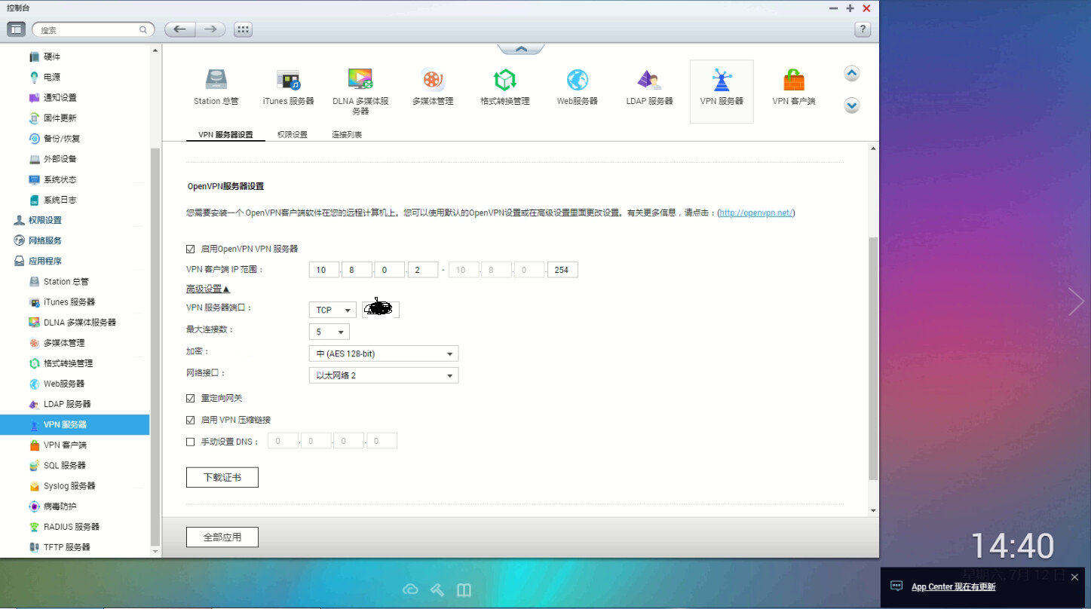Open VPN 客户端 icon in top carousel
Image resolution: width=1091 pixels, height=609 pixels.
pyautogui.click(x=793, y=79)
